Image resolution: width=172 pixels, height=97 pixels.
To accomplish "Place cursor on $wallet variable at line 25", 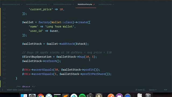I will coord(28,22).
